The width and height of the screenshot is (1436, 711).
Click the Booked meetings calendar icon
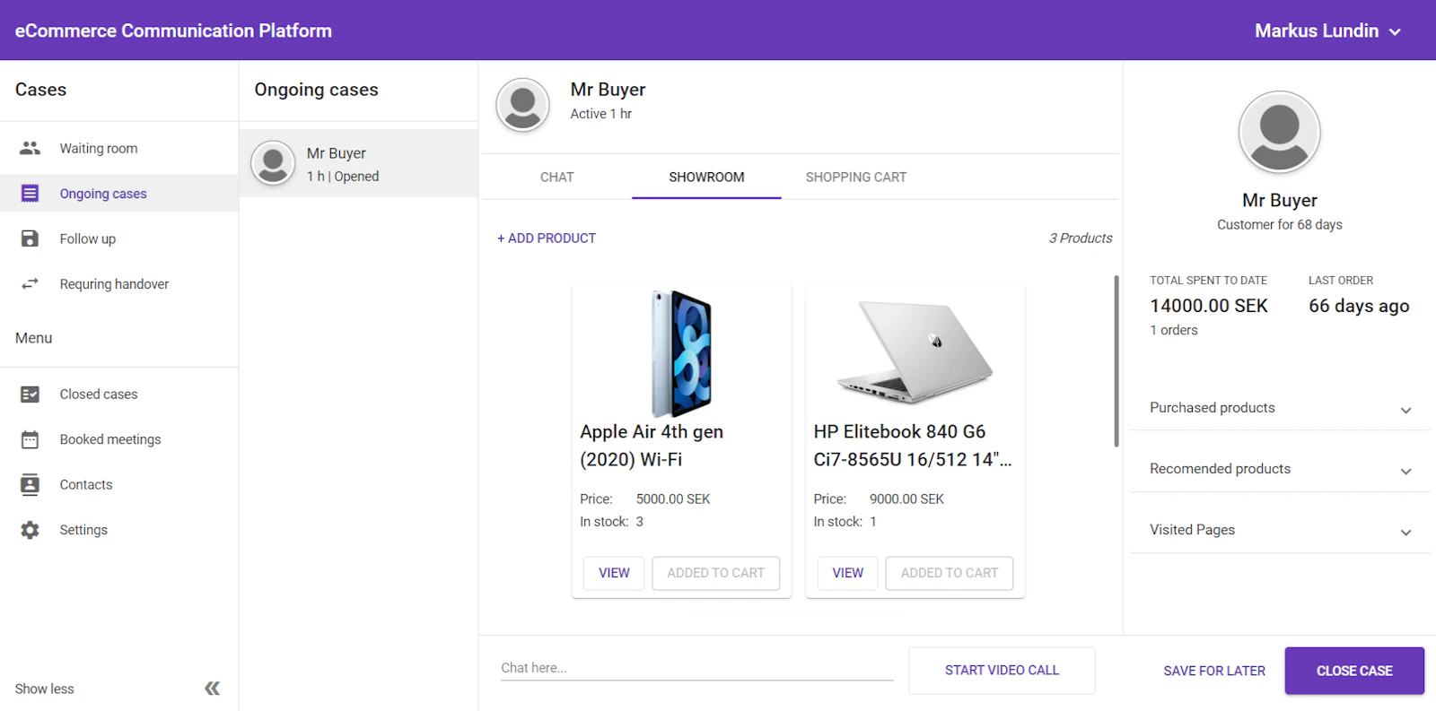(x=30, y=439)
